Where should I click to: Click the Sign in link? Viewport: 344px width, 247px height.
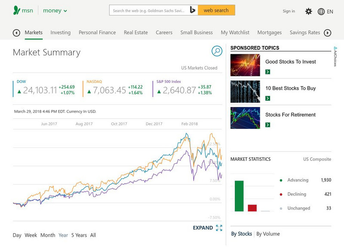(x=289, y=11)
